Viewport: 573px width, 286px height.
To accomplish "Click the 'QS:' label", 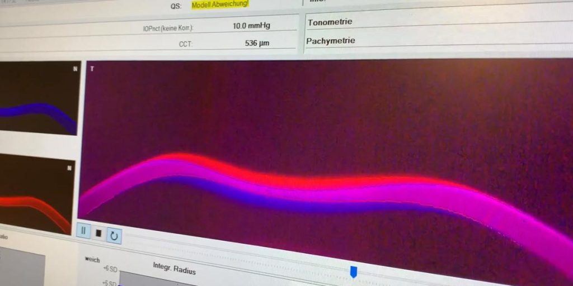I will pyautogui.click(x=176, y=7).
